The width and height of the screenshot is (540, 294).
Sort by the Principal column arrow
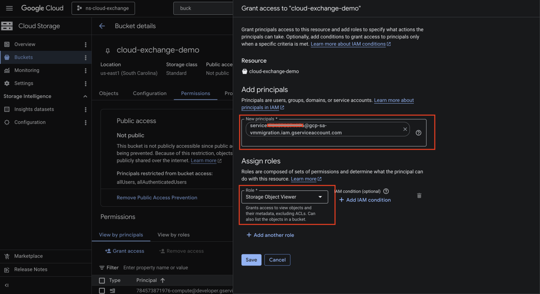[162, 280]
